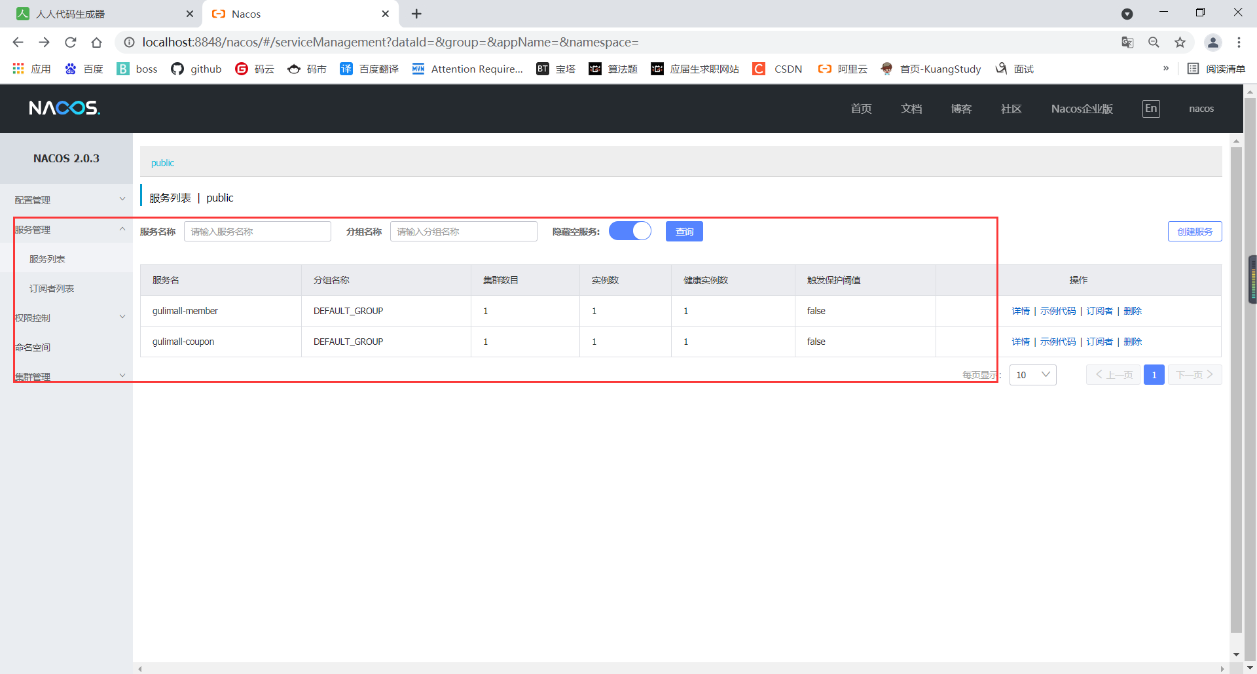The image size is (1257, 674).
Task: Open 文档 in Nacos header
Action: [911, 109]
